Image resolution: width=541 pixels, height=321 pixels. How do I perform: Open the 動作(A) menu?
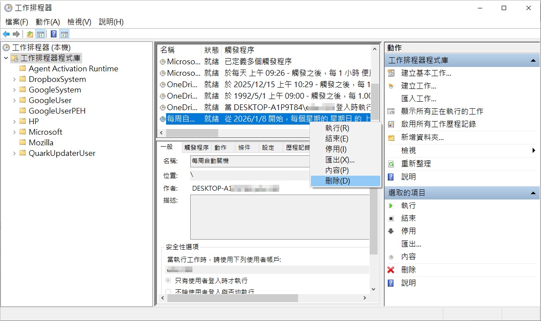coord(48,22)
